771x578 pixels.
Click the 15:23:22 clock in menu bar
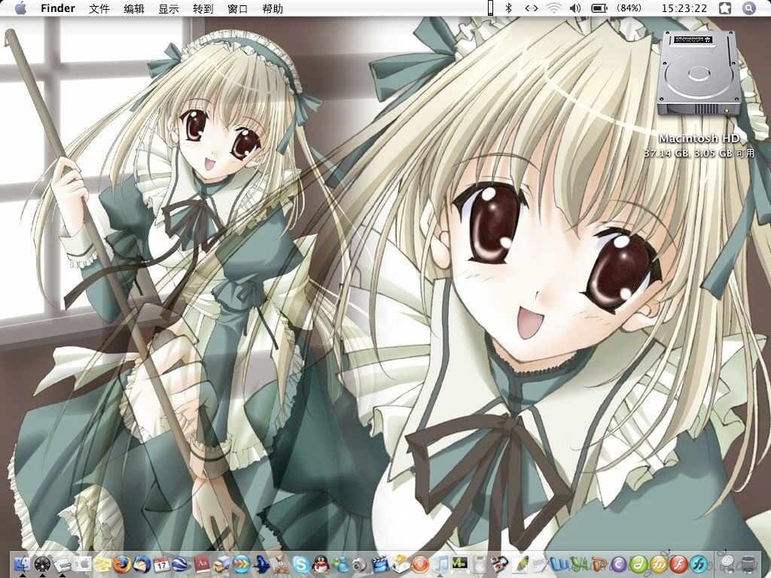click(684, 8)
